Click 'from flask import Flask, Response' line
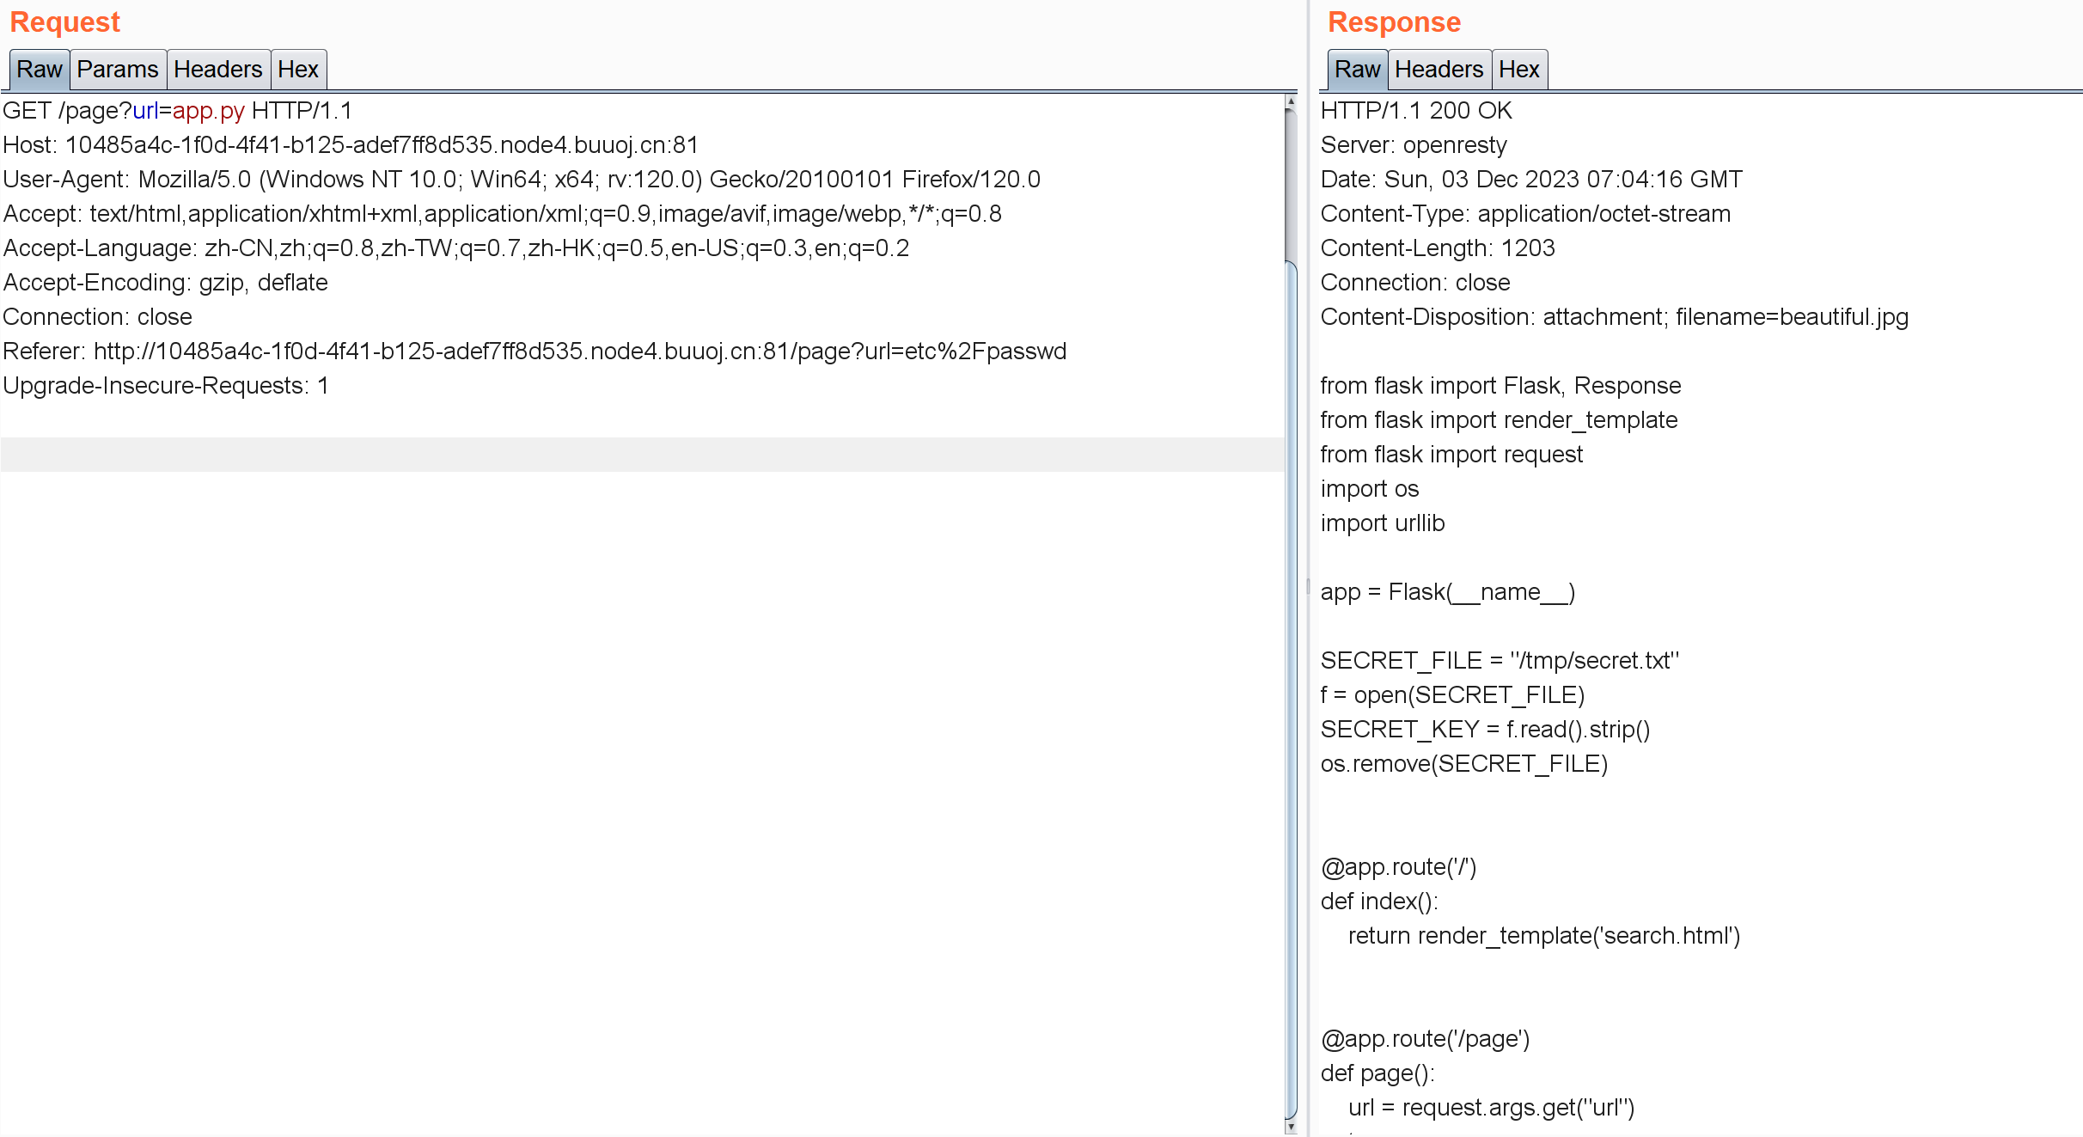The width and height of the screenshot is (2083, 1137). point(1500,386)
